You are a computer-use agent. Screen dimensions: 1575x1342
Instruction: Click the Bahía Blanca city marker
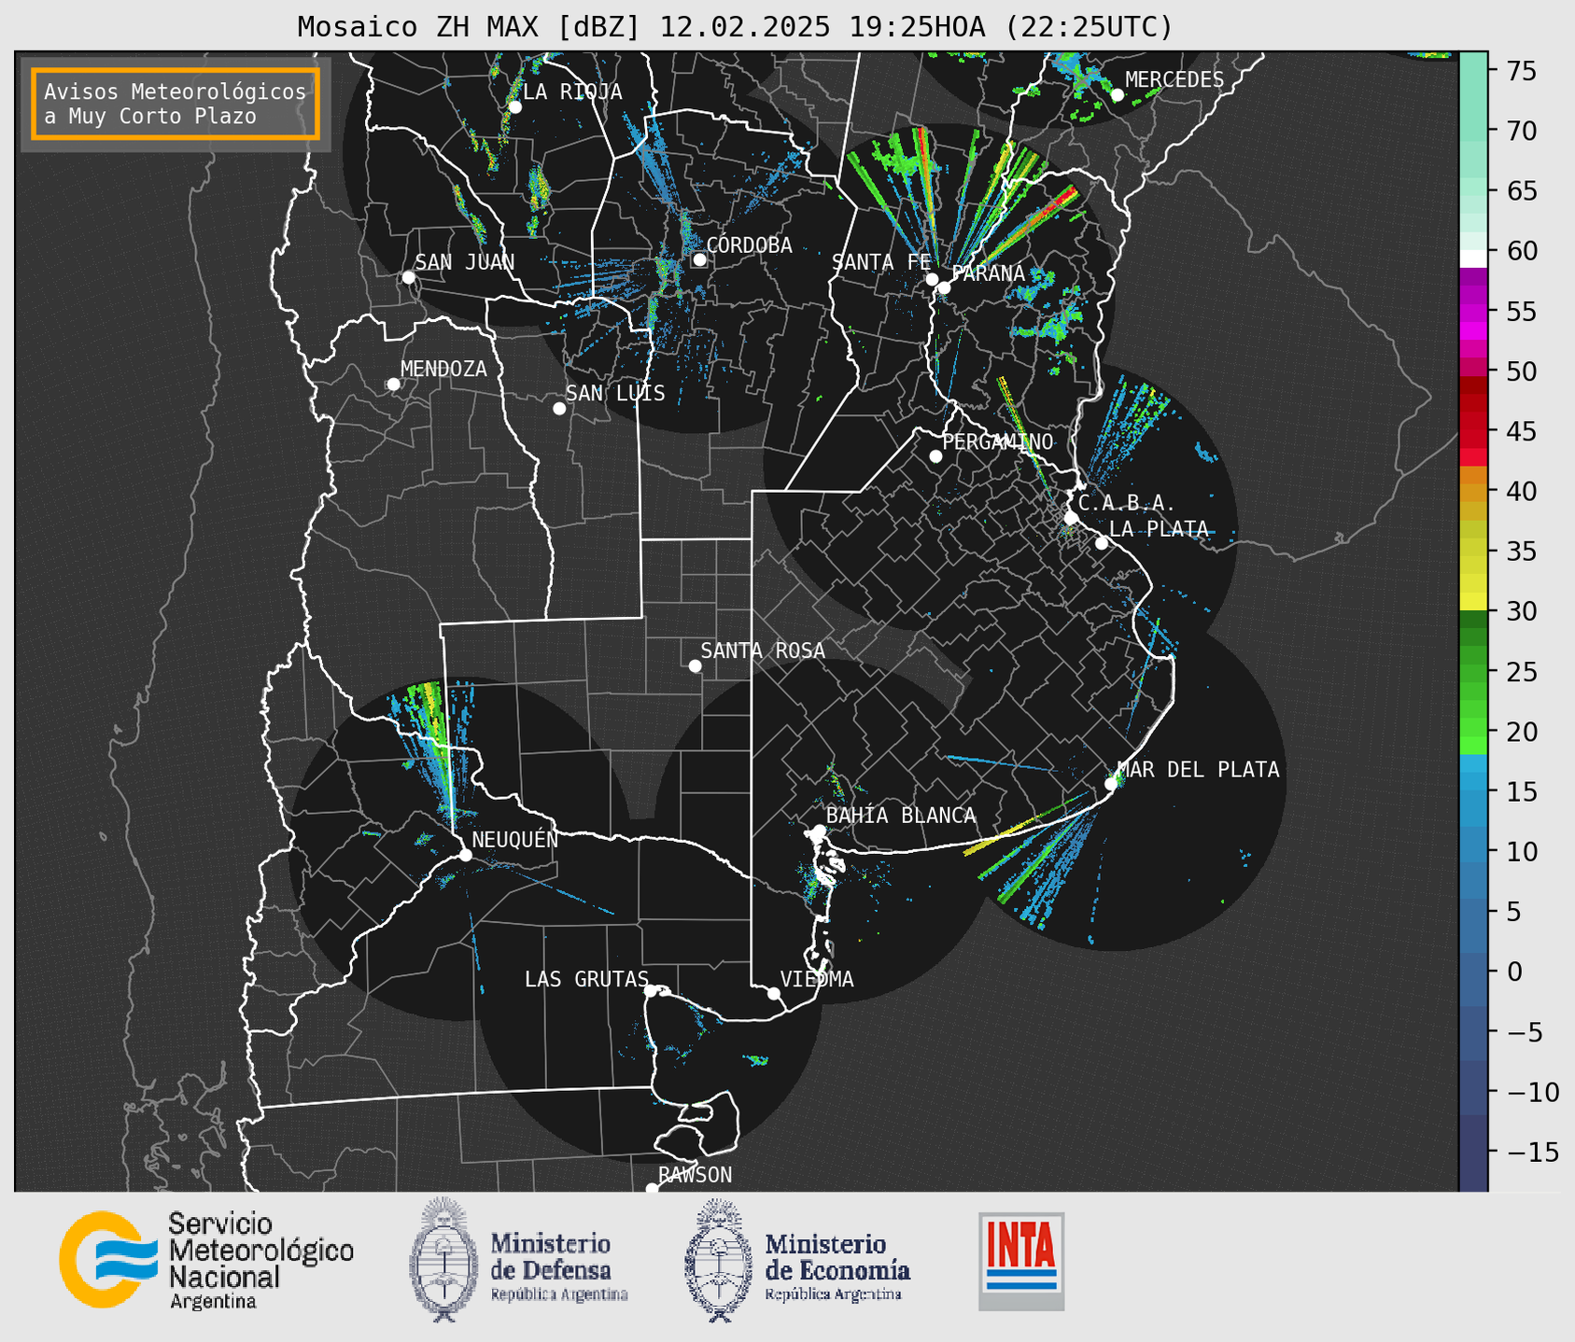[x=819, y=831]
